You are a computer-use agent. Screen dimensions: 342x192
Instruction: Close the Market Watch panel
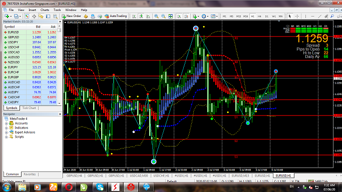(60, 22)
